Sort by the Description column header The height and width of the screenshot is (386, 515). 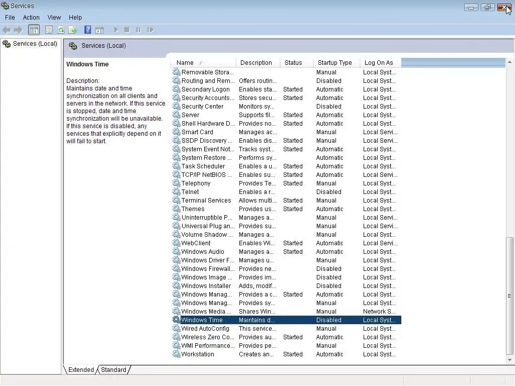tap(258, 63)
